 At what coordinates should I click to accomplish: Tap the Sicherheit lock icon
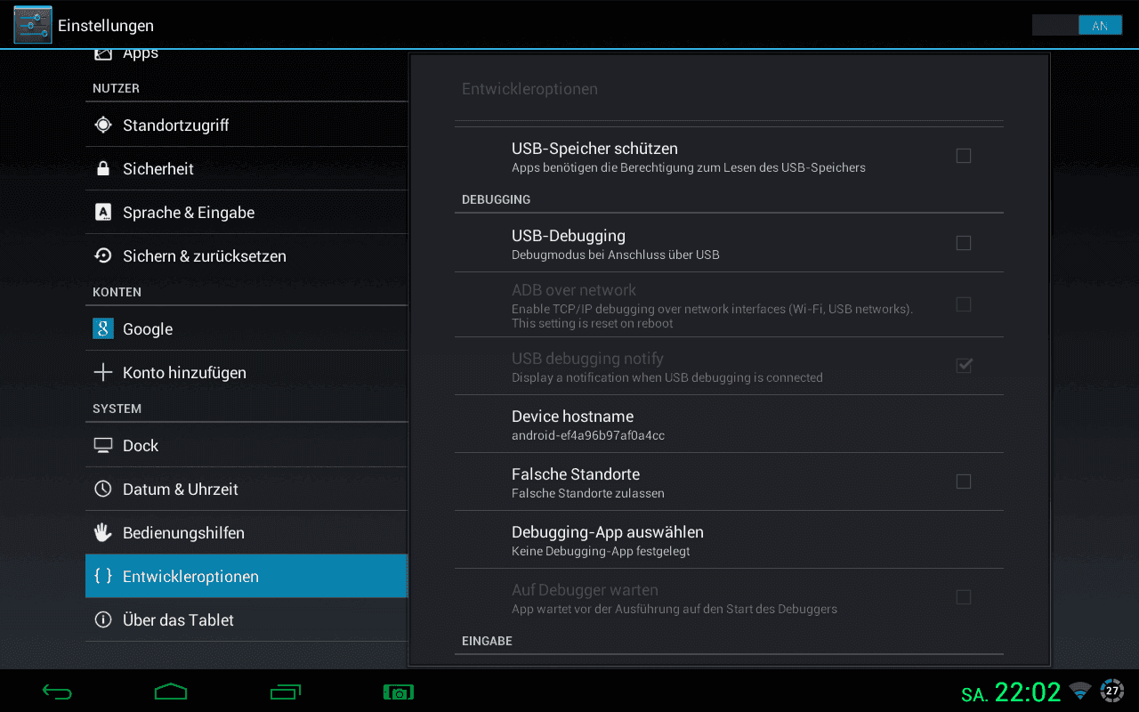(103, 168)
